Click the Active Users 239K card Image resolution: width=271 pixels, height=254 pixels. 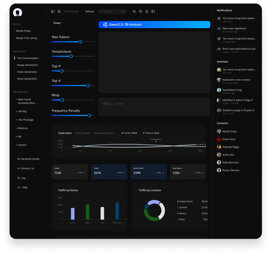pyautogui.click(x=149, y=172)
